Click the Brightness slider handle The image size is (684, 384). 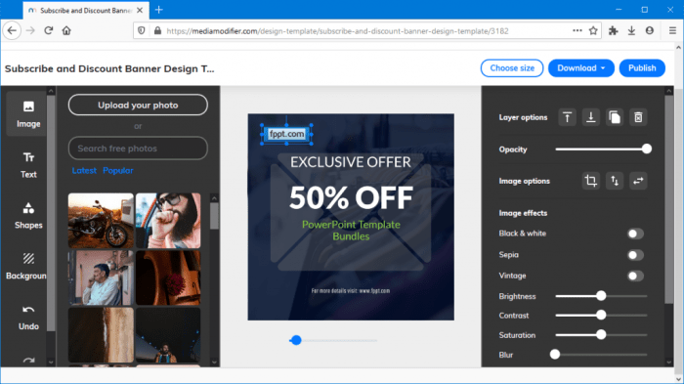pos(601,296)
